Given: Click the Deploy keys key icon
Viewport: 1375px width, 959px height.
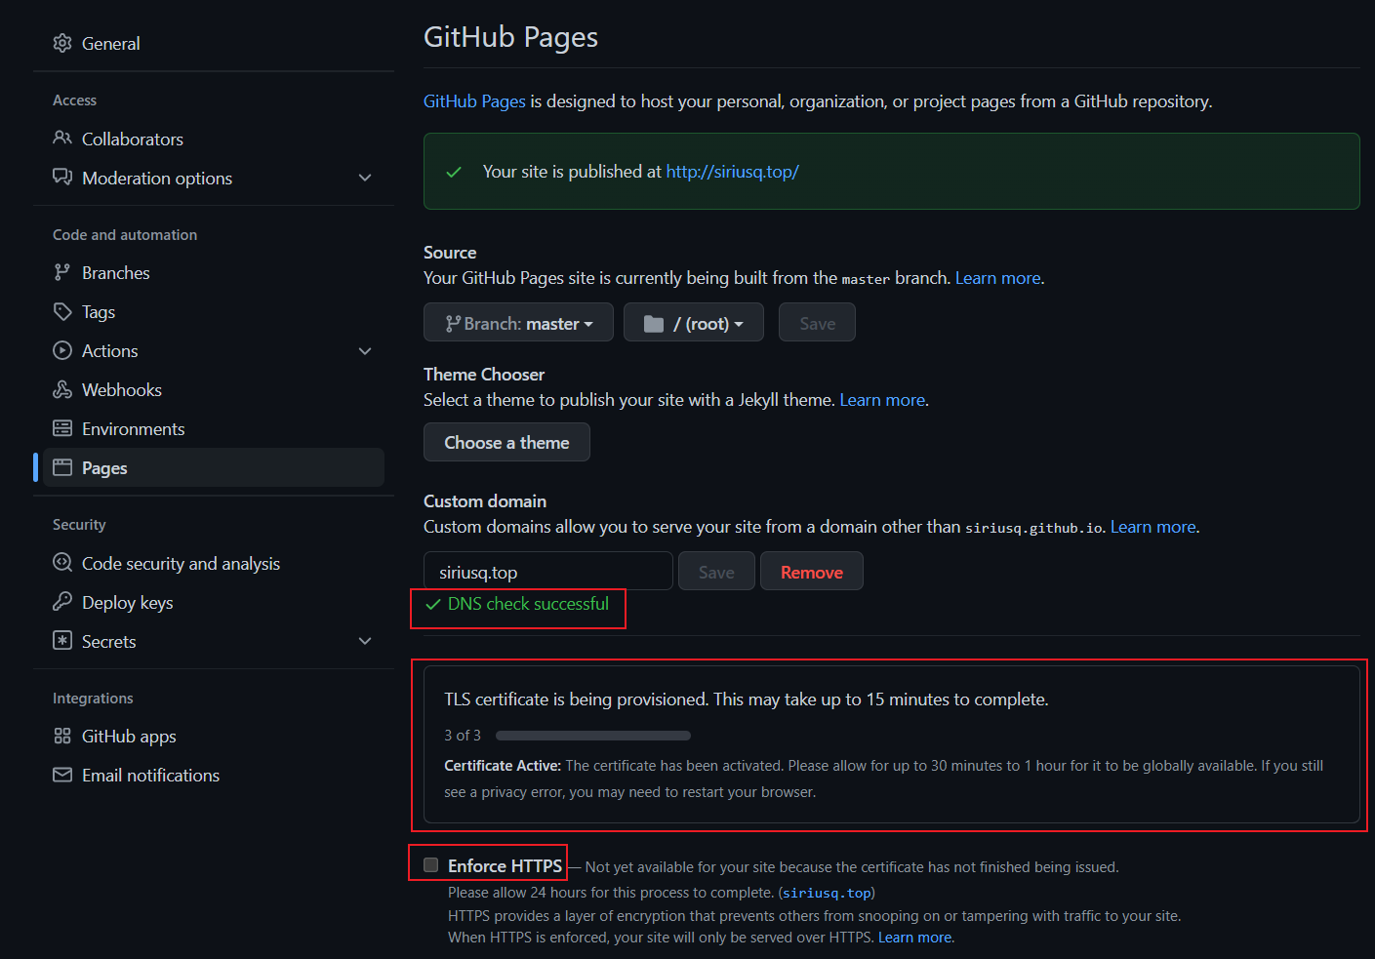Looking at the screenshot, I should (x=62, y=602).
